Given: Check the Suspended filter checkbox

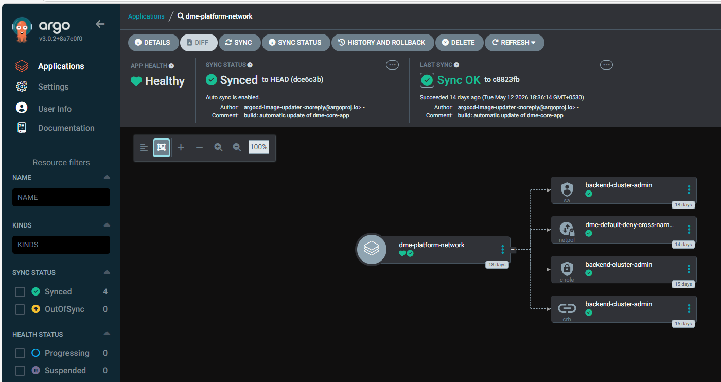Looking at the screenshot, I should [x=20, y=371].
